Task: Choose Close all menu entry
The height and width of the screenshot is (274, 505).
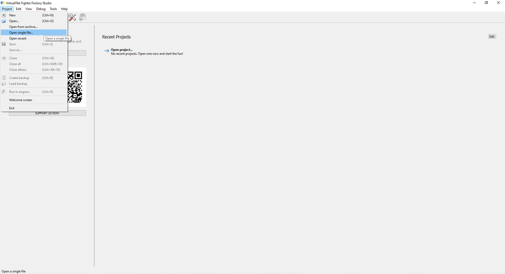Action: pyautogui.click(x=34, y=64)
